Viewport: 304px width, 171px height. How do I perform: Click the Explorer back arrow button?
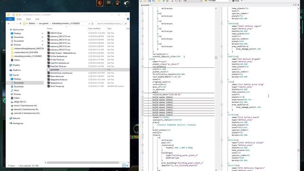click(9, 24)
